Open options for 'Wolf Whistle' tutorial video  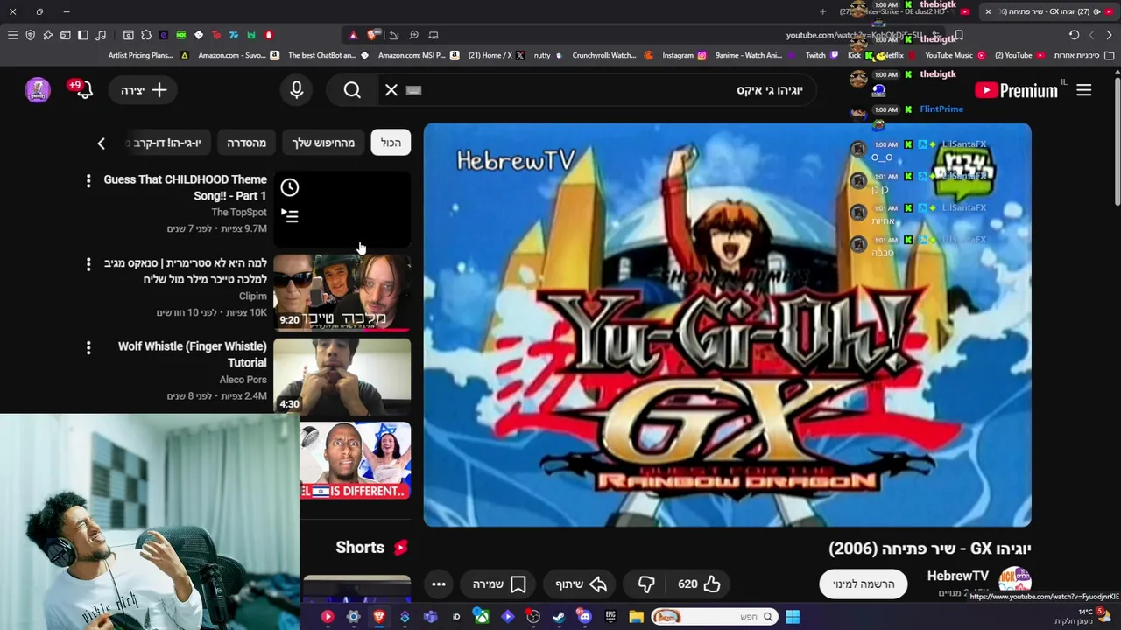pos(88,348)
